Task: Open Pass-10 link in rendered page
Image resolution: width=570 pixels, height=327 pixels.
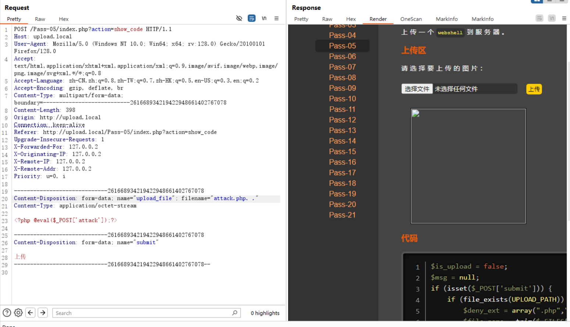Action: [x=342, y=99]
